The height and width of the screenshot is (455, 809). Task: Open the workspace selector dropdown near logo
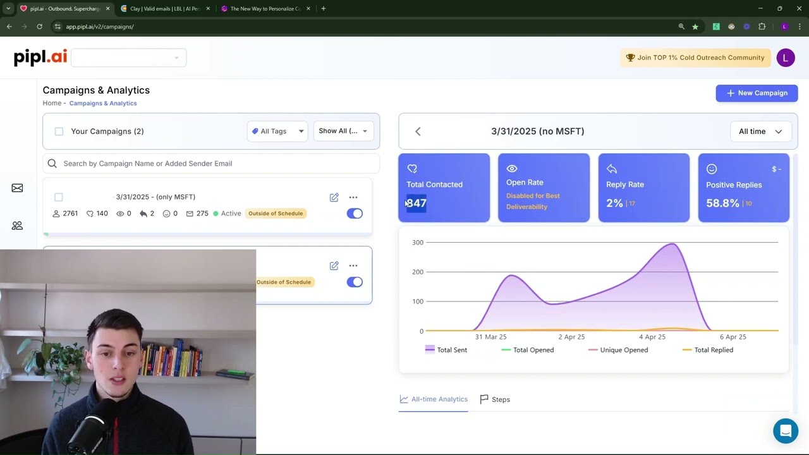(x=129, y=58)
